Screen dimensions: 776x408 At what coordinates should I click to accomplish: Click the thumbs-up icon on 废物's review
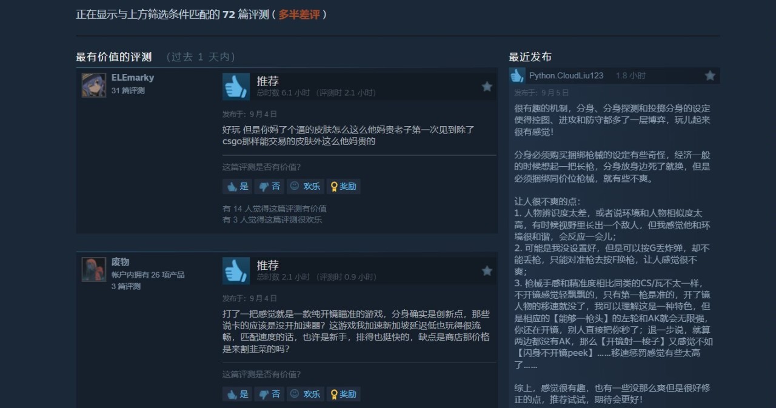(x=236, y=271)
